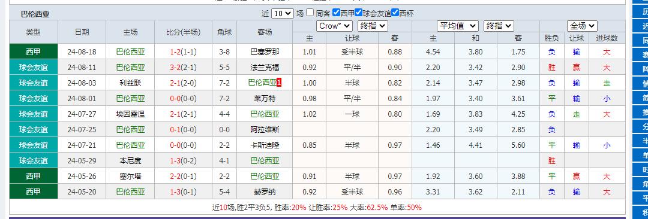Viewport: 648px width, 219px height.
Task: Open home team 塞尔塔
Action: tap(130, 177)
